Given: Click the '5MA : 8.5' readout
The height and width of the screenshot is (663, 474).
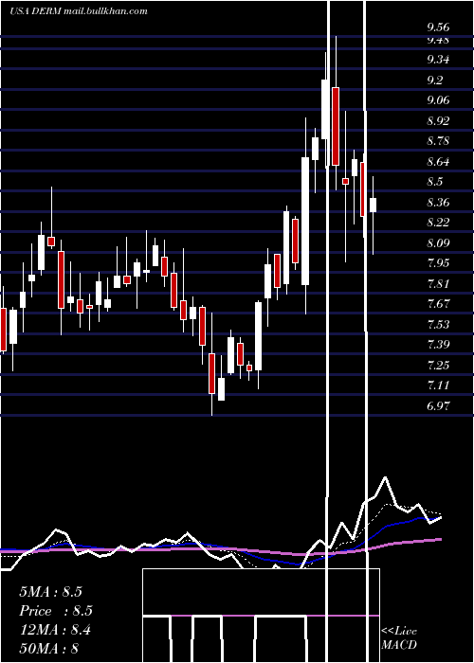Looking at the screenshot, I should pos(50,592).
